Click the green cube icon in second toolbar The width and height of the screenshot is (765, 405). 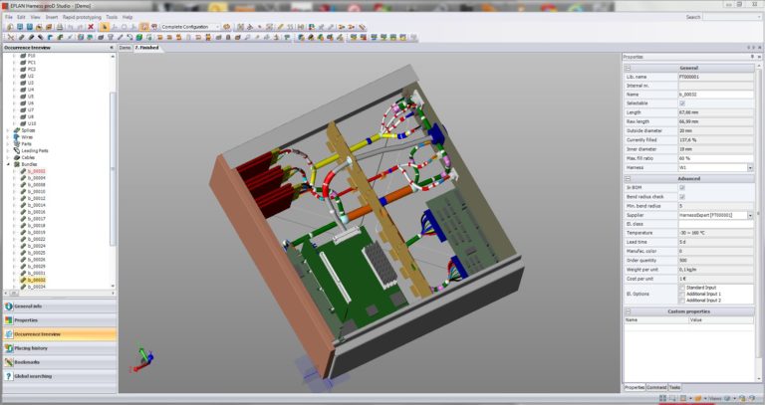(x=139, y=37)
